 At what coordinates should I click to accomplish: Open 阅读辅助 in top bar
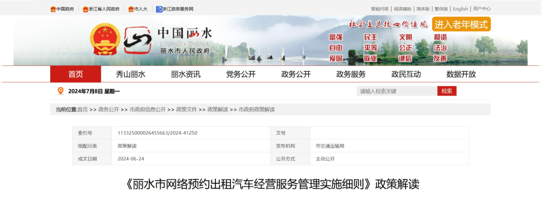coord(402,9)
